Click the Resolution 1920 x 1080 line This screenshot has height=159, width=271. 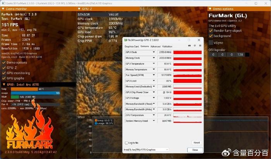21,48
